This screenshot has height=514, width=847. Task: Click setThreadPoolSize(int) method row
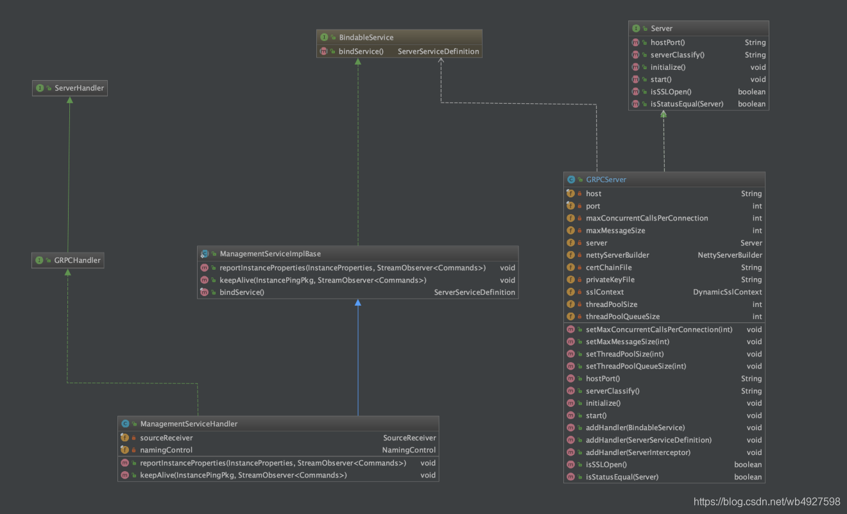(664, 354)
